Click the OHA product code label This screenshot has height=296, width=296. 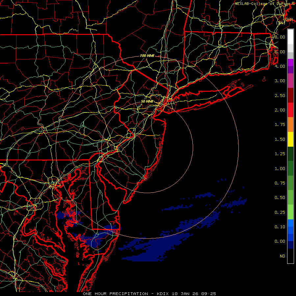click(289, 20)
